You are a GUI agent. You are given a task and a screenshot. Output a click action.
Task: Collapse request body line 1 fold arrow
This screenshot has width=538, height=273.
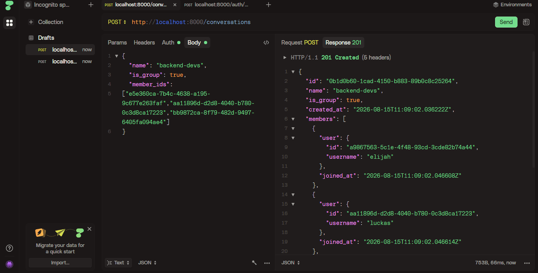117,56
